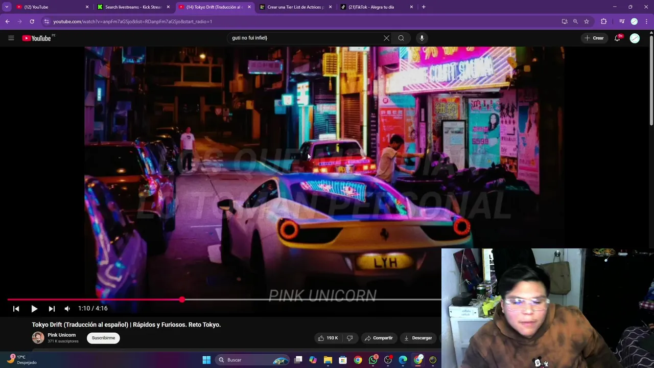Viewport: 654px width, 368px height.
Task: Open the zoom magnifier in address bar
Action: point(575,21)
